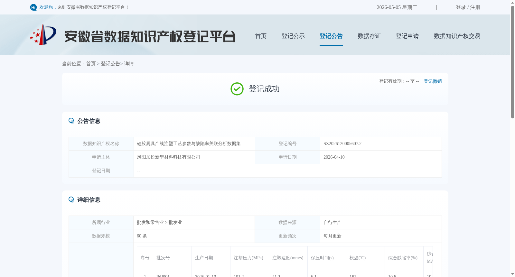
Task: Click the 详细信息 section bullet icon
Action: tap(71, 199)
